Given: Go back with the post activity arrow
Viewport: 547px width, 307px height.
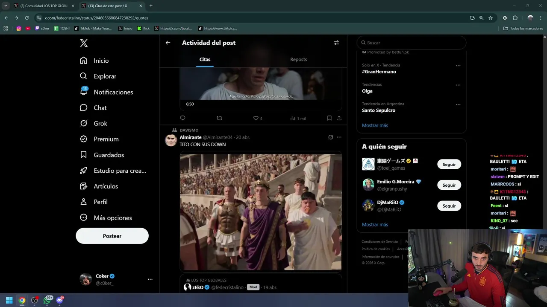Looking at the screenshot, I should click(168, 43).
